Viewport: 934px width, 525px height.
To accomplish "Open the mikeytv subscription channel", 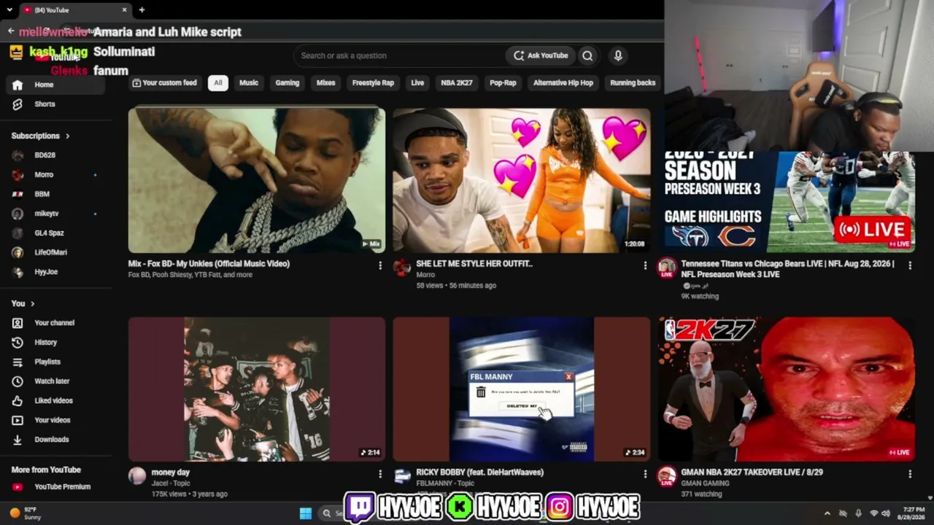I will click(55, 214).
